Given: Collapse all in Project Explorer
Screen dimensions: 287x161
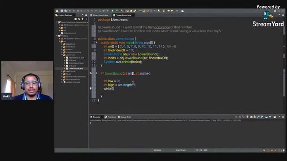Looking at the screenshot, I should point(75,19).
